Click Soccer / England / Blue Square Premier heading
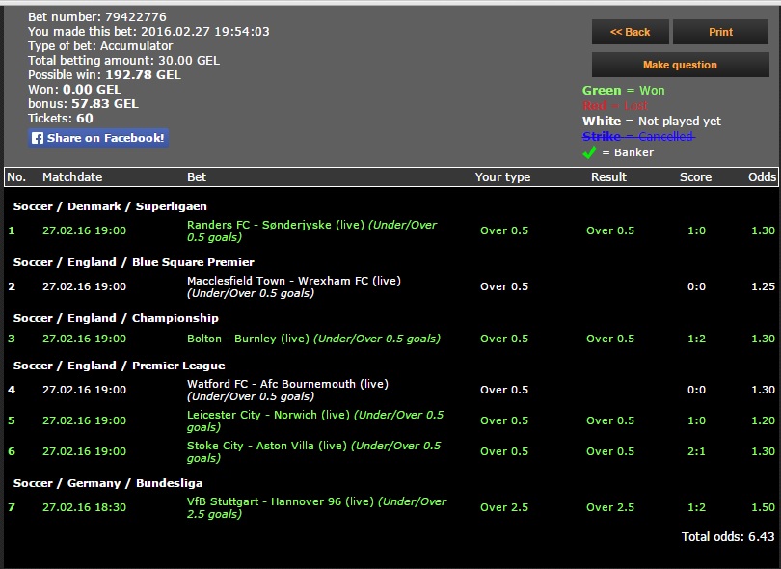The height and width of the screenshot is (569, 781). click(133, 262)
